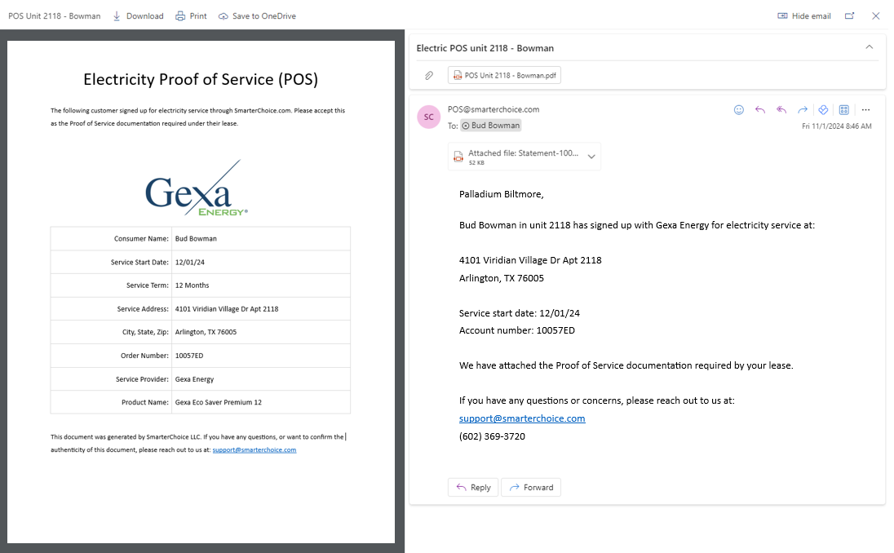Click the Forward button below the message
This screenshot has height=553, width=894.
point(531,487)
